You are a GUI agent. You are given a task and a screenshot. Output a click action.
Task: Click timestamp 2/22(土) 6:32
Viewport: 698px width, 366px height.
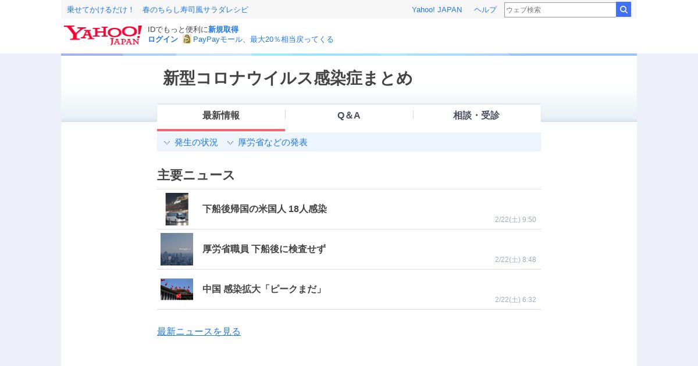coord(515,300)
